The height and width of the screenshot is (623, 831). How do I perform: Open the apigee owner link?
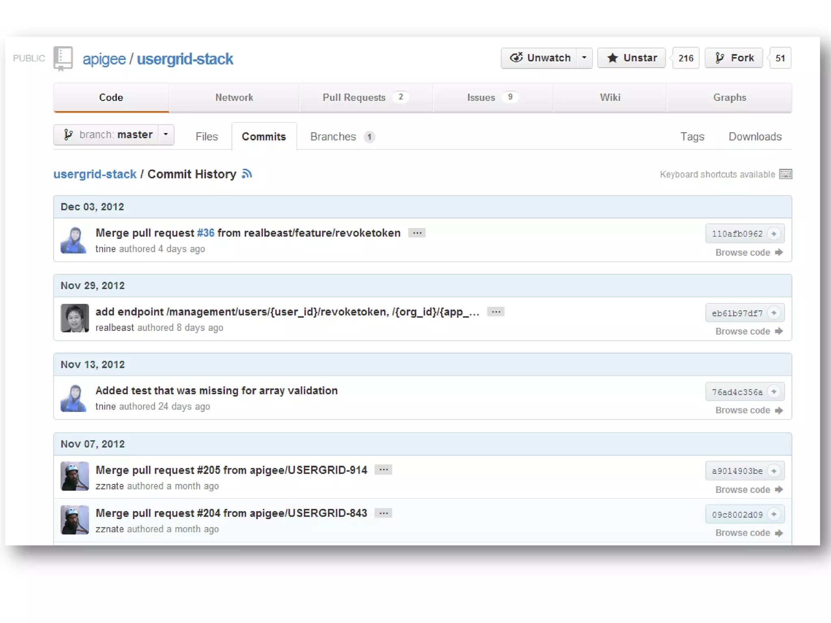[x=104, y=59]
